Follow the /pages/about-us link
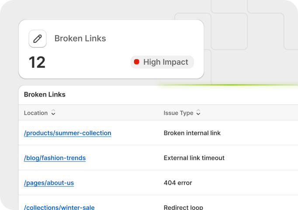 49,183
